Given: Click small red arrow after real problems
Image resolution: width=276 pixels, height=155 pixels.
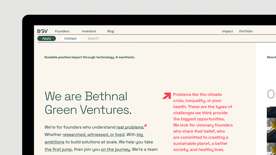Looking at the screenshot, I should pos(145,125).
